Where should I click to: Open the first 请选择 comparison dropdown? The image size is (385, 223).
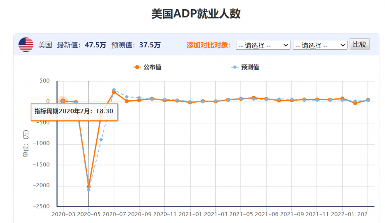[x=263, y=45]
